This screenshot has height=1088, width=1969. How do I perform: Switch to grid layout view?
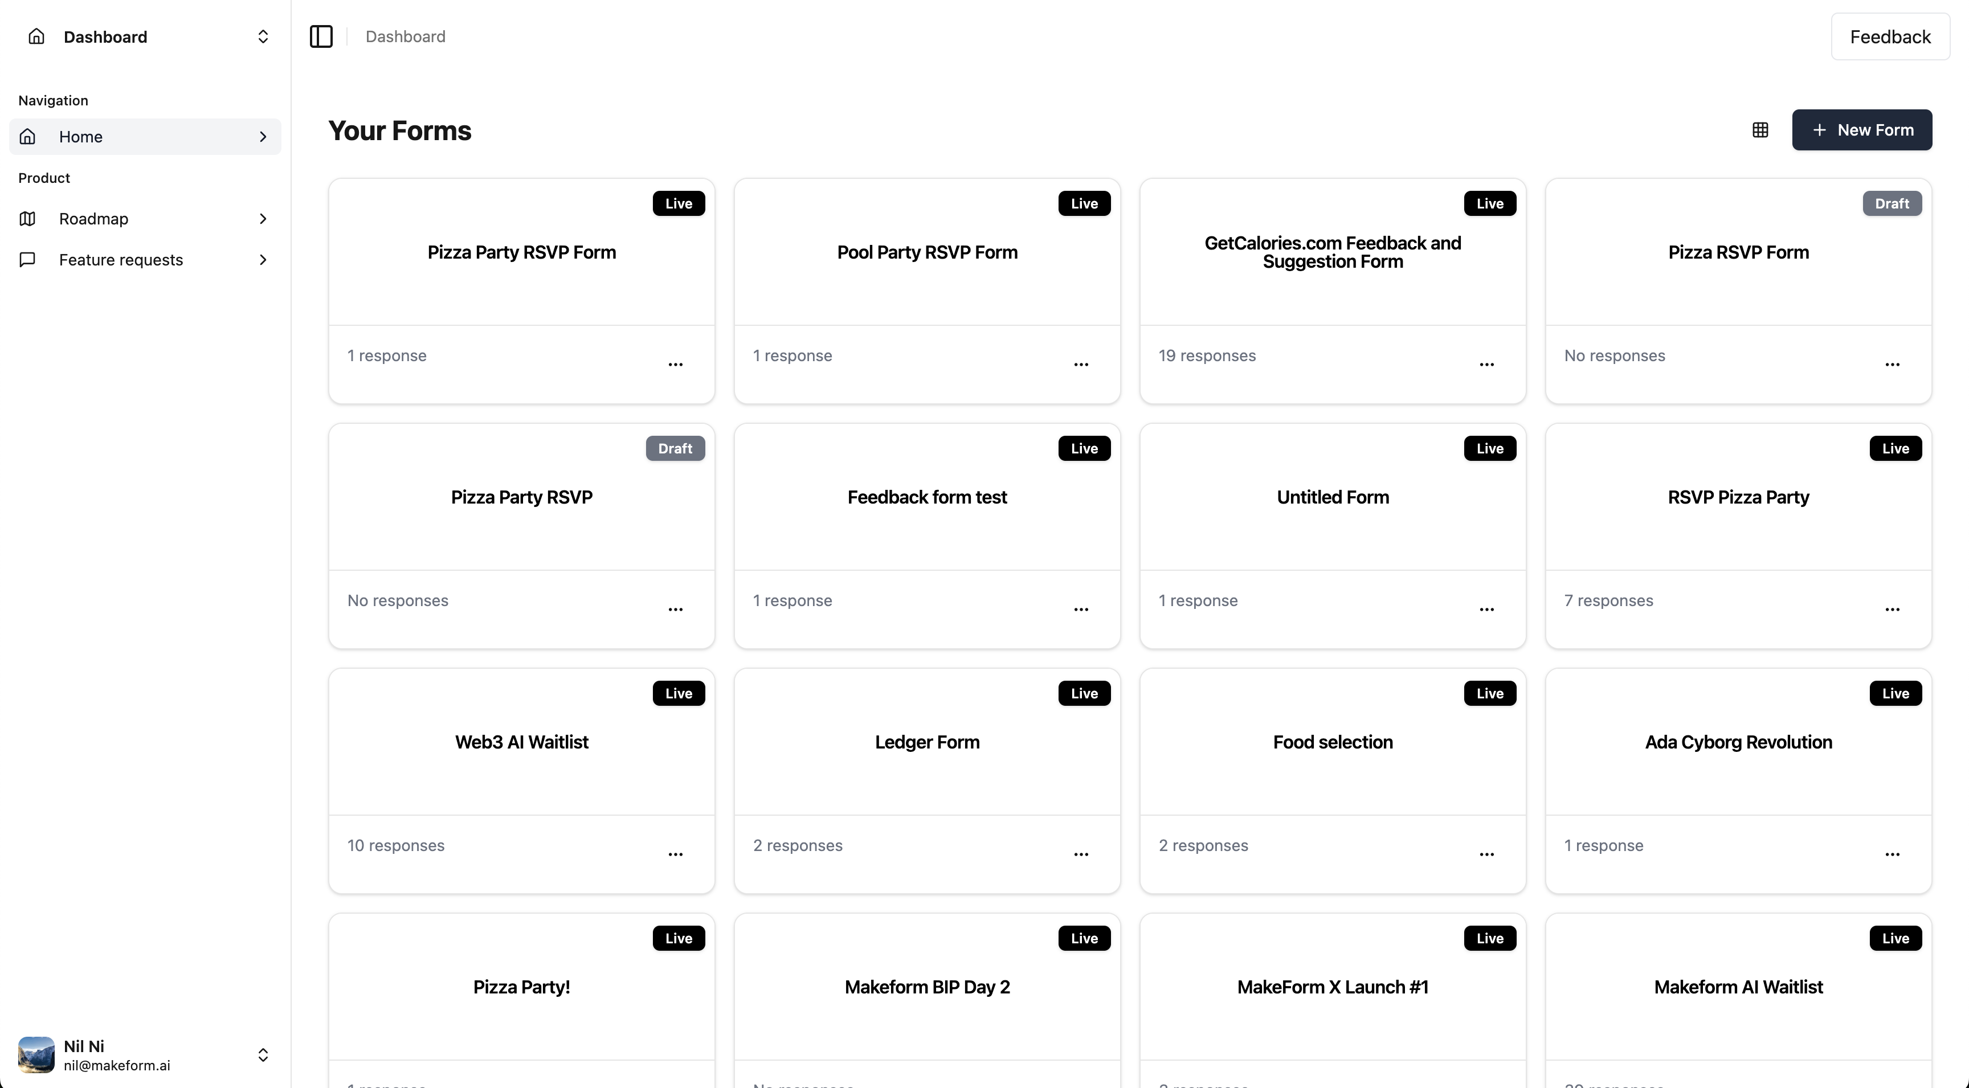tap(1759, 130)
